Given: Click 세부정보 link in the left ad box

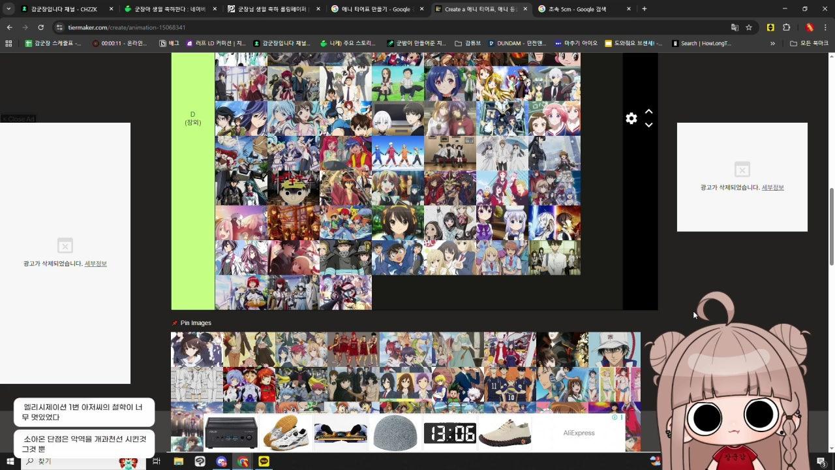Looking at the screenshot, I should 95,264.
